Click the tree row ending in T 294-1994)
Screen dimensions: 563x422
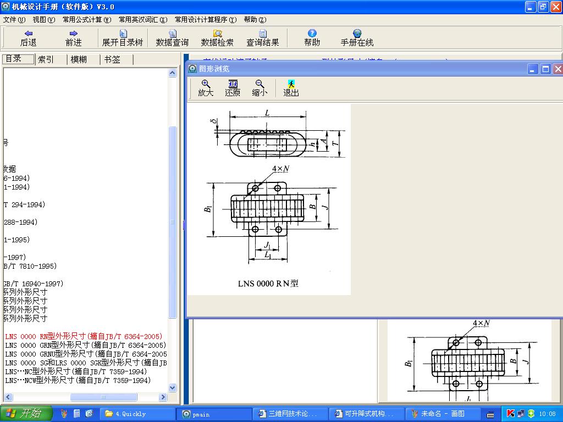point(24,204)
